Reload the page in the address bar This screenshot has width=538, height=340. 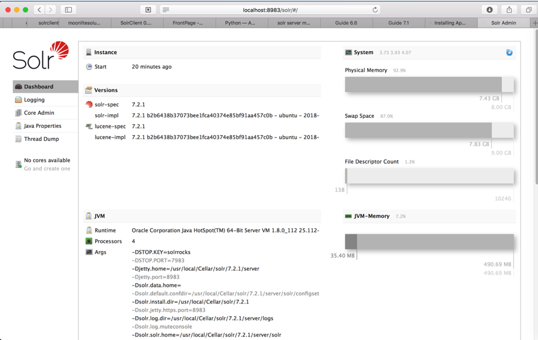point(375,10)
